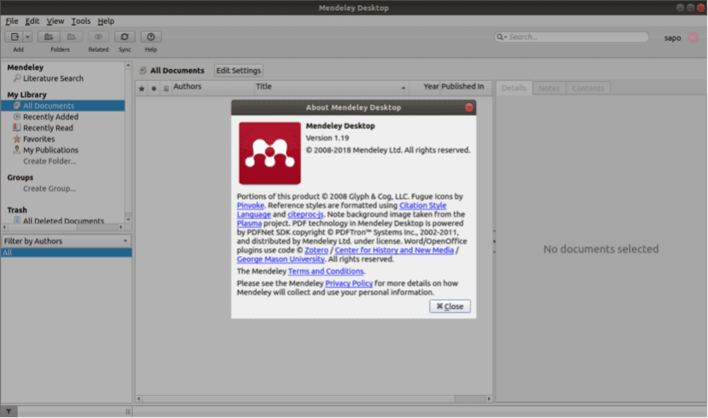Click sidebar scrollbar down arrow
This screenshot has width=708, height=418.
coord(128,220)
